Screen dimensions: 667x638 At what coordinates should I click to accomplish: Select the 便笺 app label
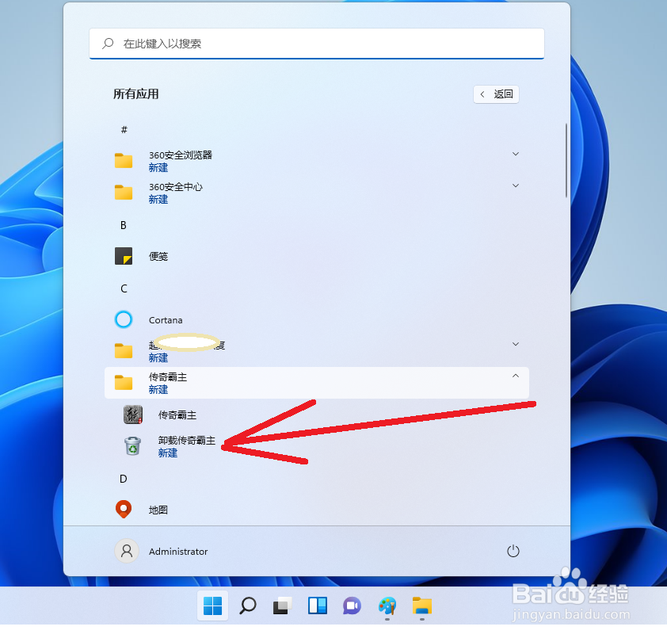[158, 256]
